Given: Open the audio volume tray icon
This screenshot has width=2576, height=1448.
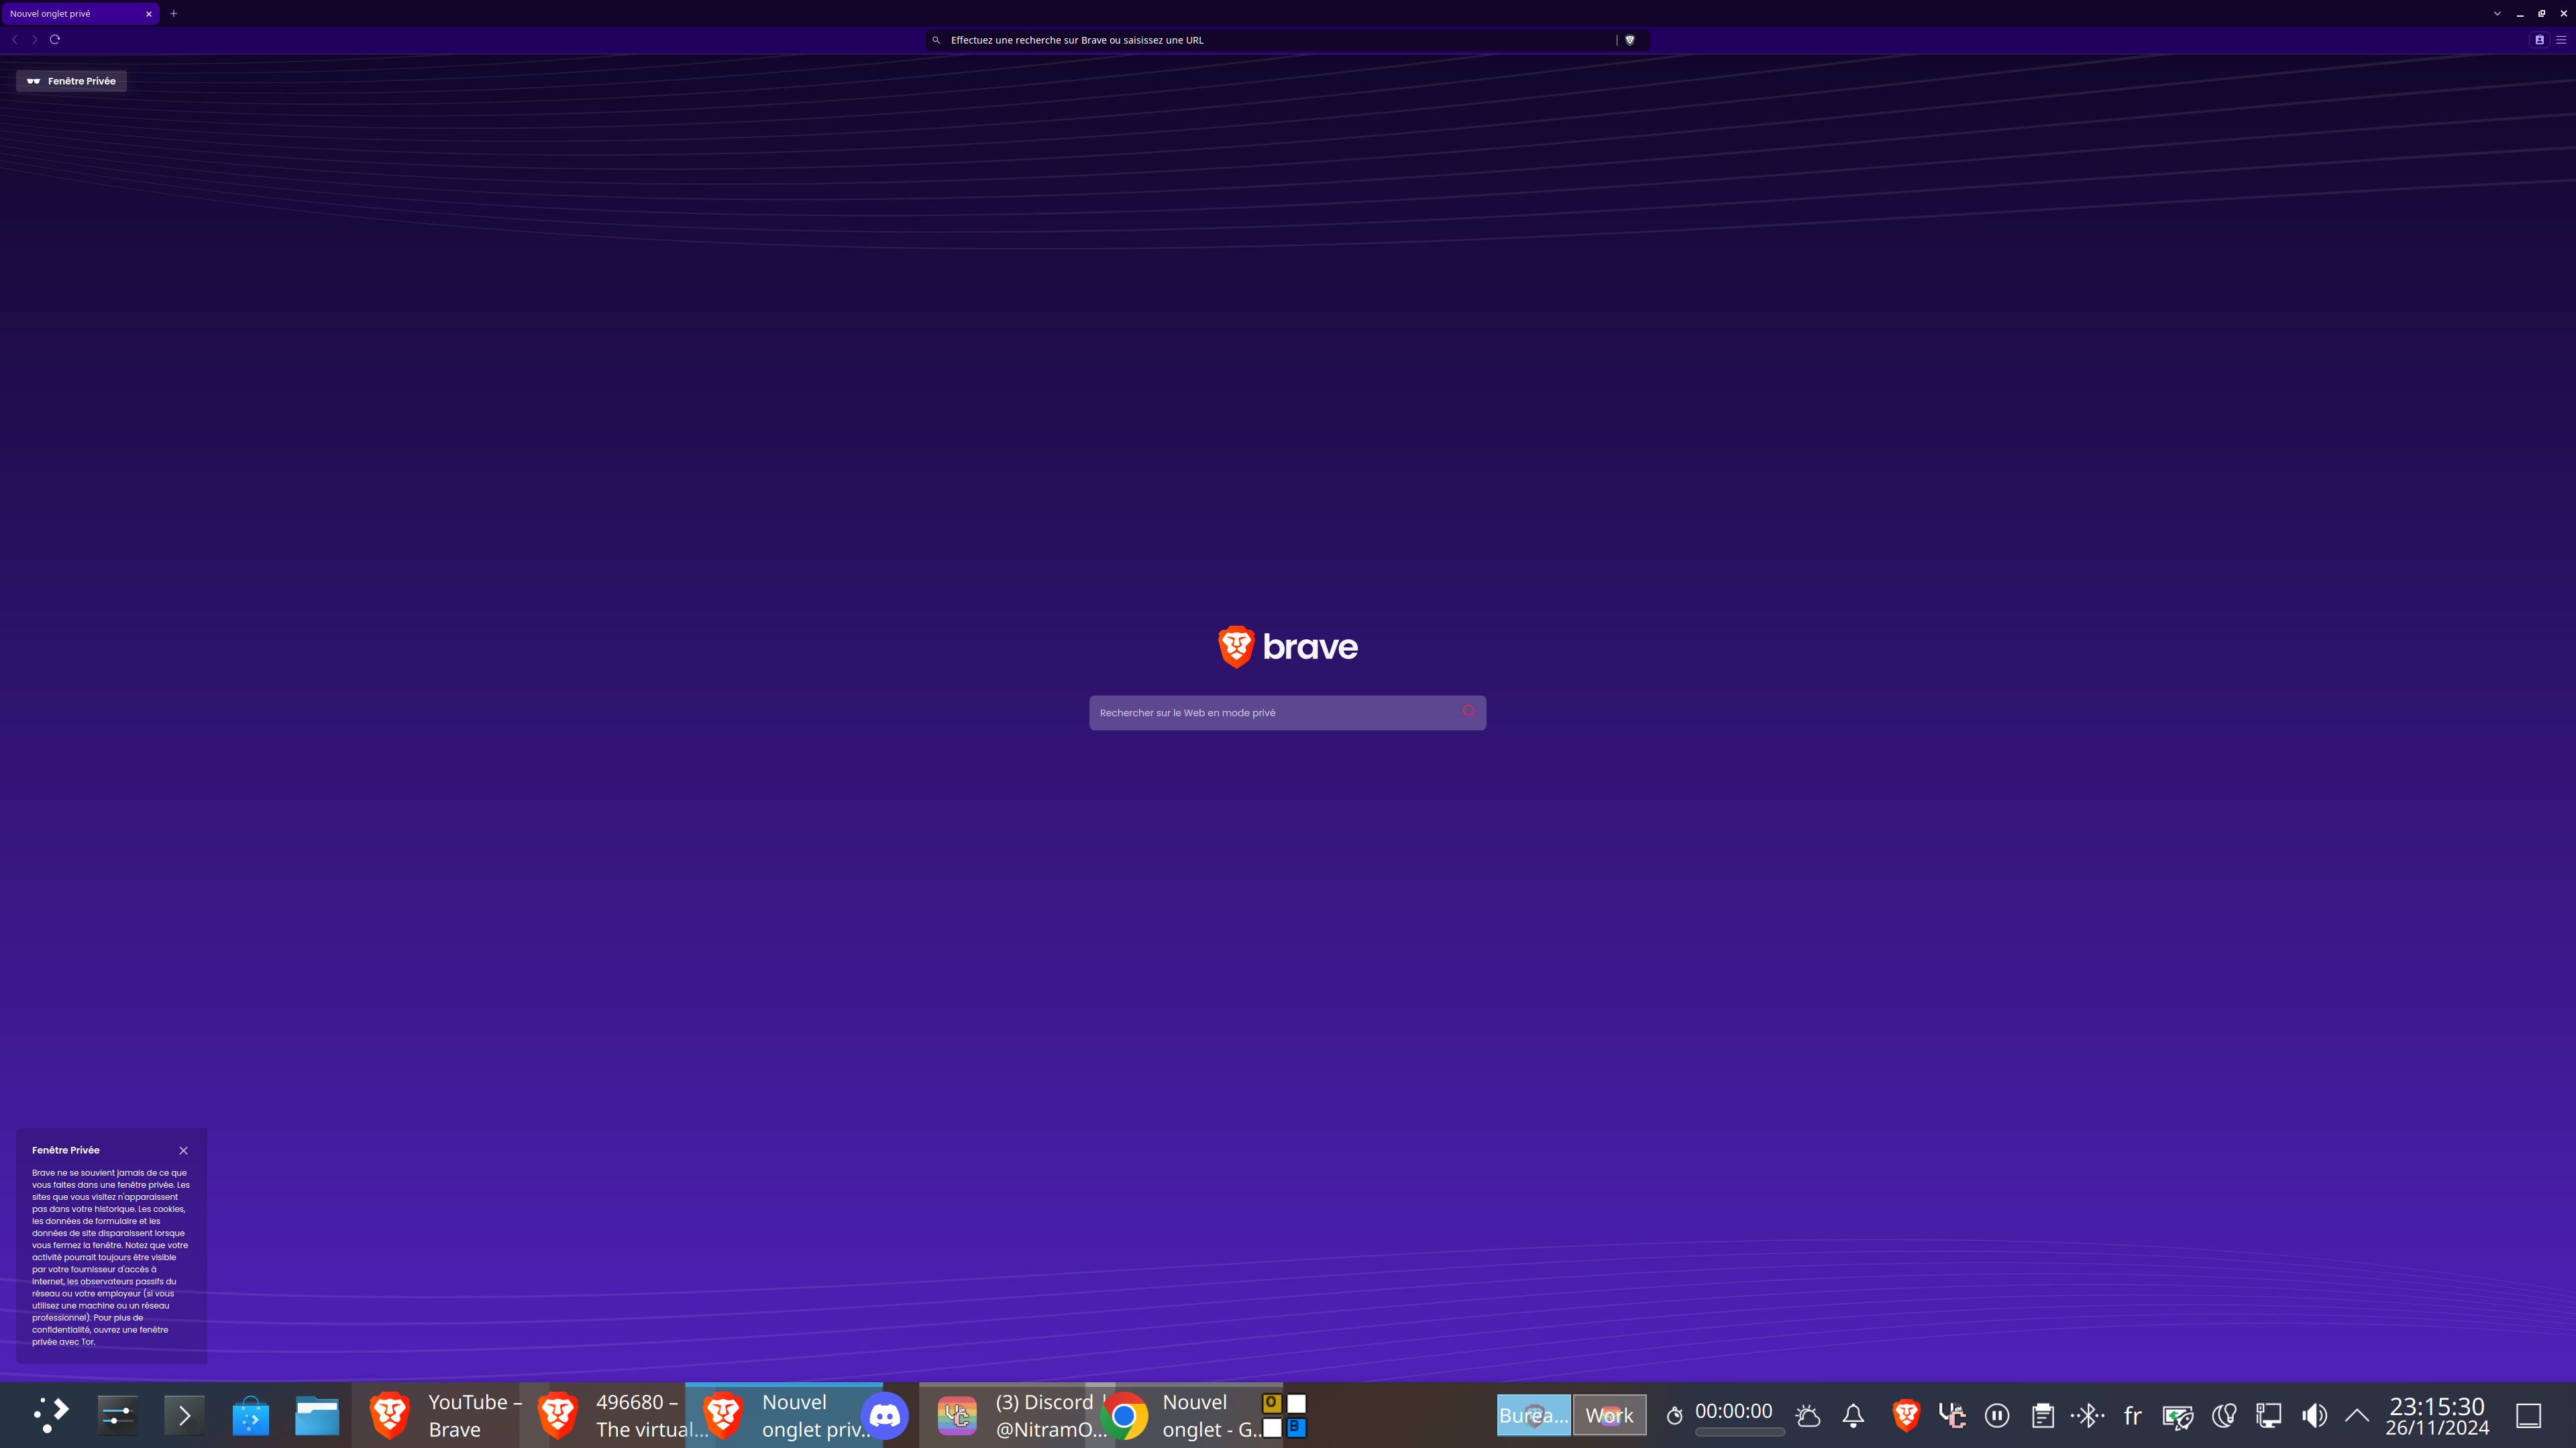Looking at the screenshot, I should (2314, 1416).
